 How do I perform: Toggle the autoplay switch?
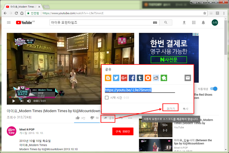tap(214, 89)
